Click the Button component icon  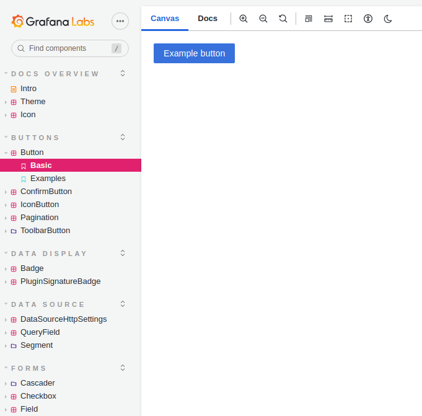point(14,153)
